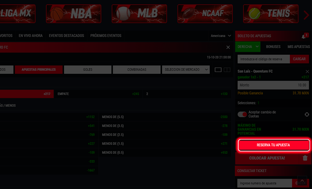
Task: Open the LIGA MX banner
Action: tap(18, 14)
